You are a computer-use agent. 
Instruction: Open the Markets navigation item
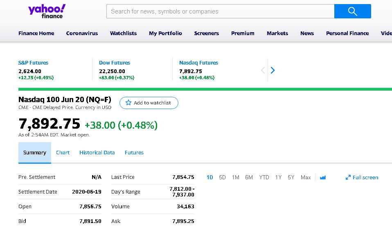pyautogui.click(x=277, y=33)
